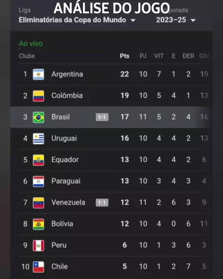Click the Uruguai flag icon
Viewport: 223px width, 279px height.
(39, 139)
